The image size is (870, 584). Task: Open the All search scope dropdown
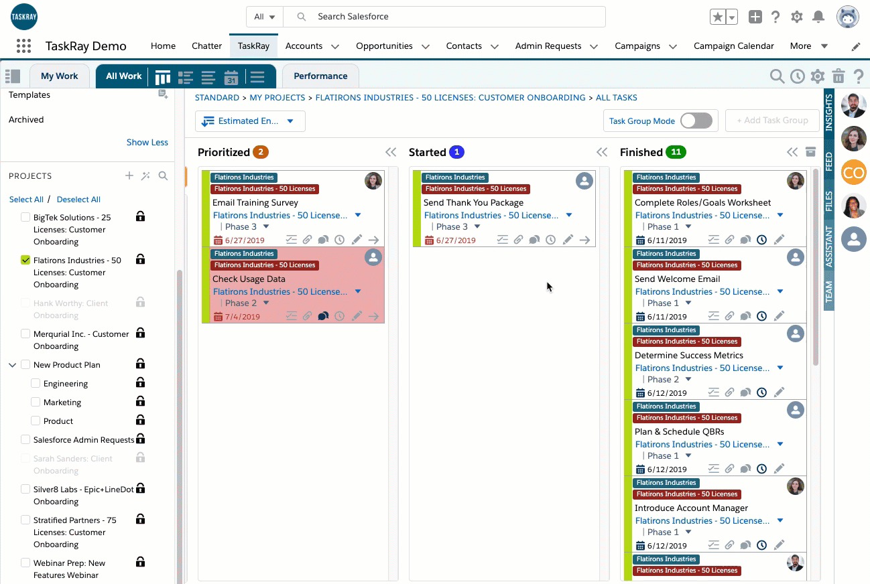265,17
